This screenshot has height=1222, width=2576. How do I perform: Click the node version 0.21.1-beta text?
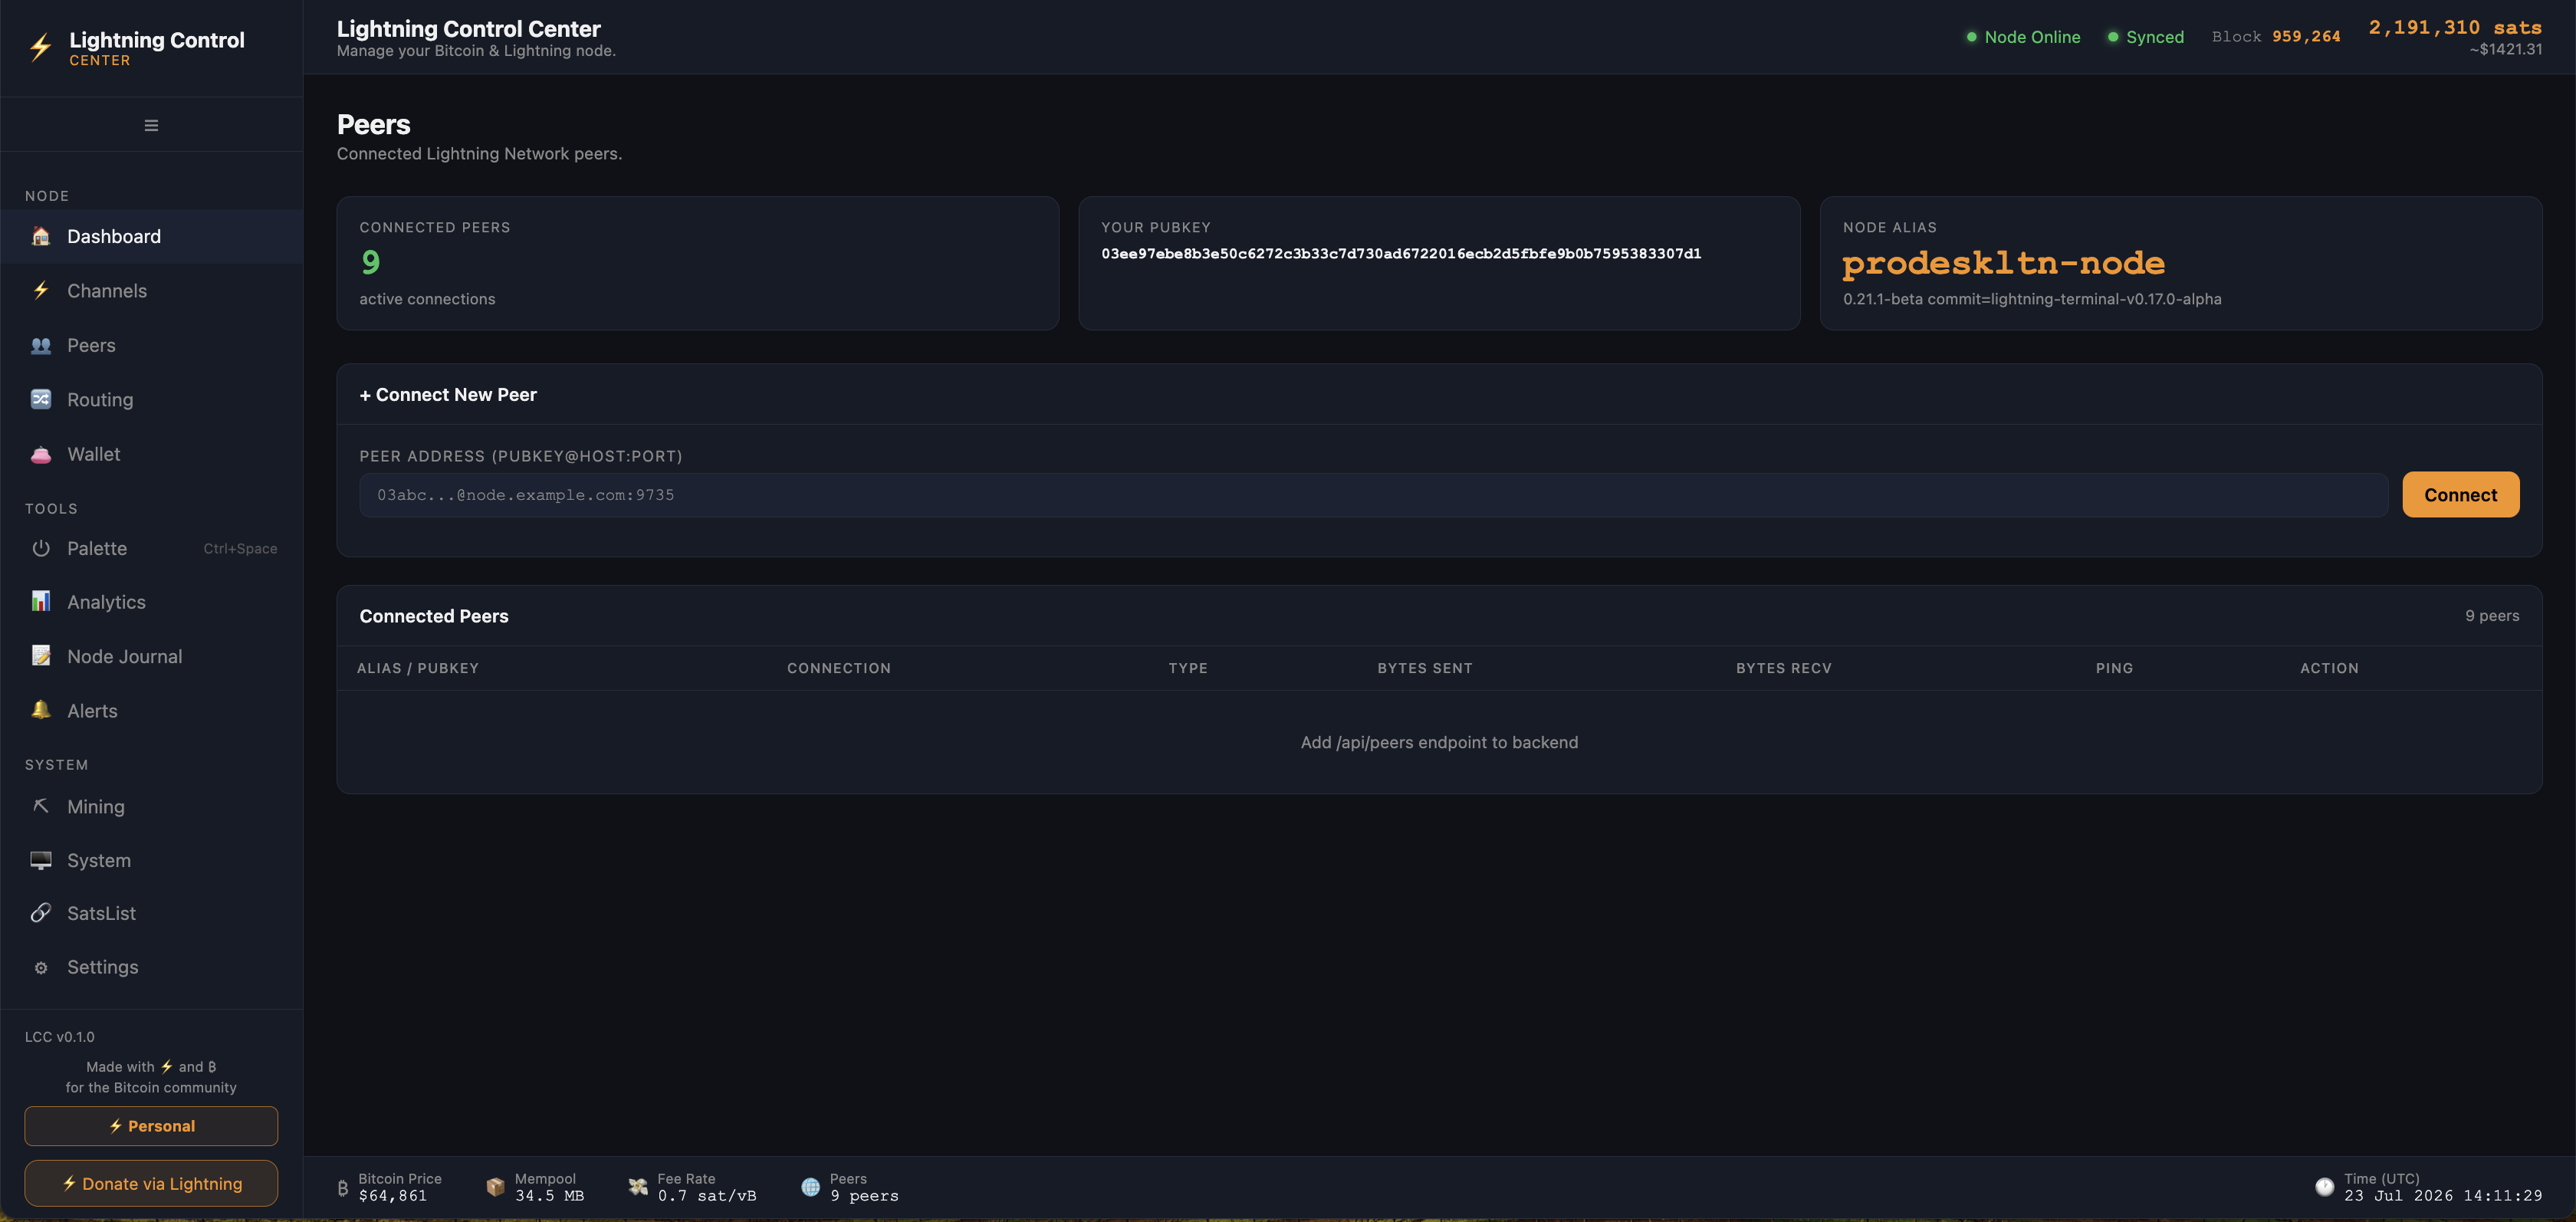(2032, 299)
